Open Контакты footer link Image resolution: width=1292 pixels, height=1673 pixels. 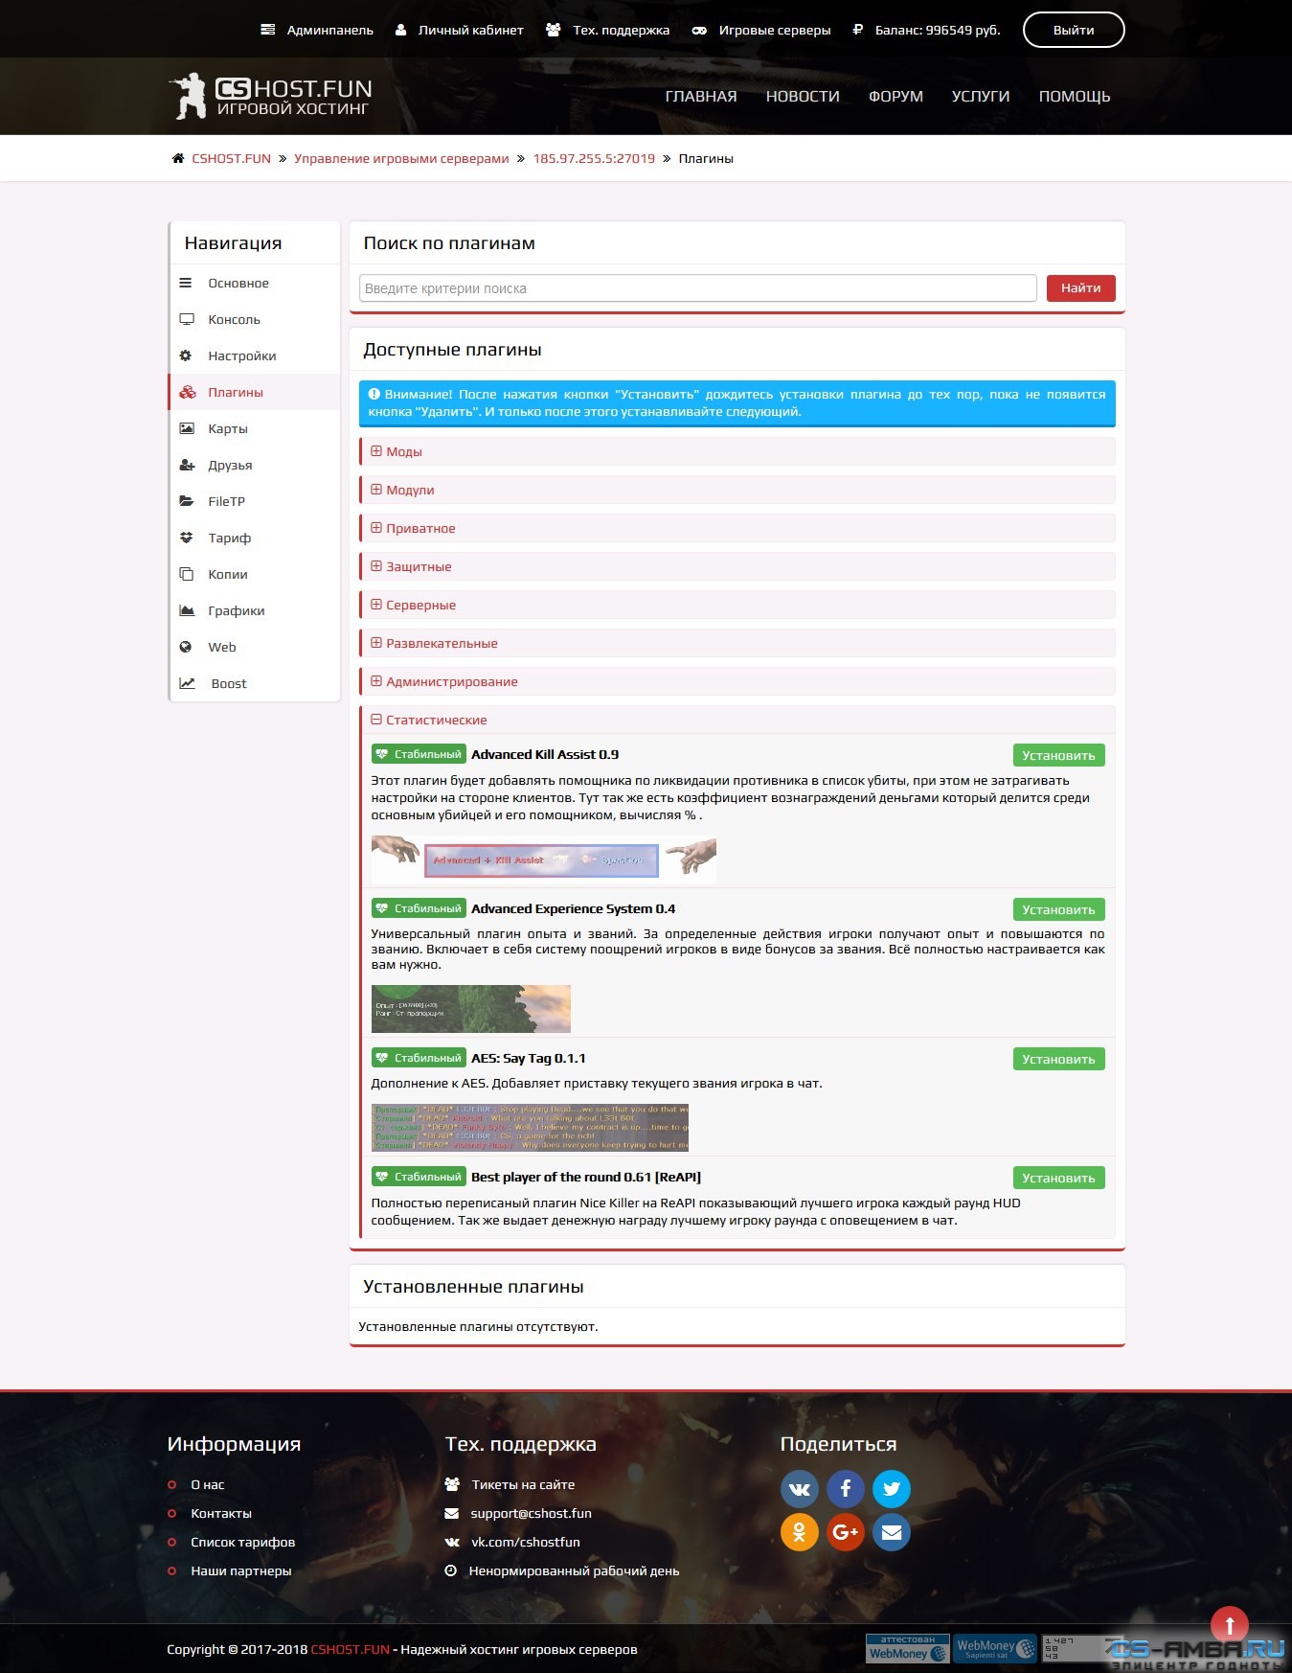tap(221, 1513)
